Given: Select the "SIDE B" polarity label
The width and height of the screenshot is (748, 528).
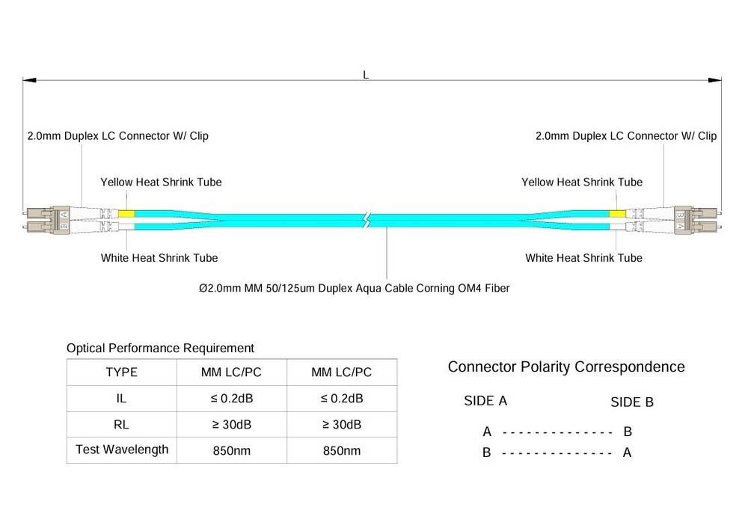Looking at the screenshot, I should [x=632, y=402].
